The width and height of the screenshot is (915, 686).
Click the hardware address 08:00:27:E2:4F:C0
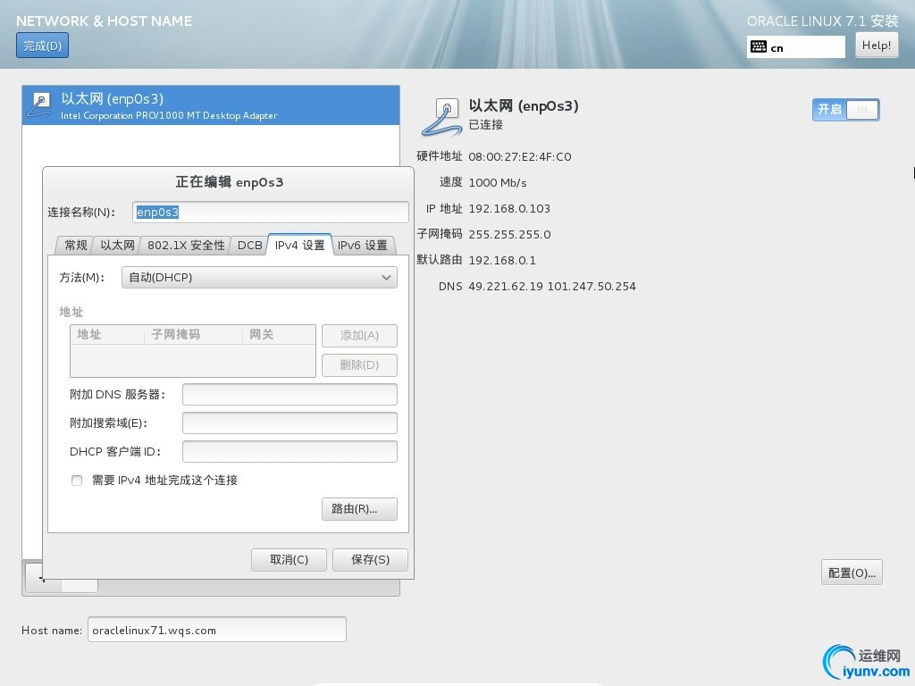click(x=520, y=156)
